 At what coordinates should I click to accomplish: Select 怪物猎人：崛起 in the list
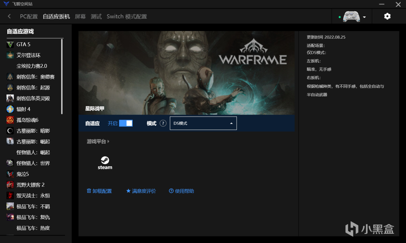[34, 153]
